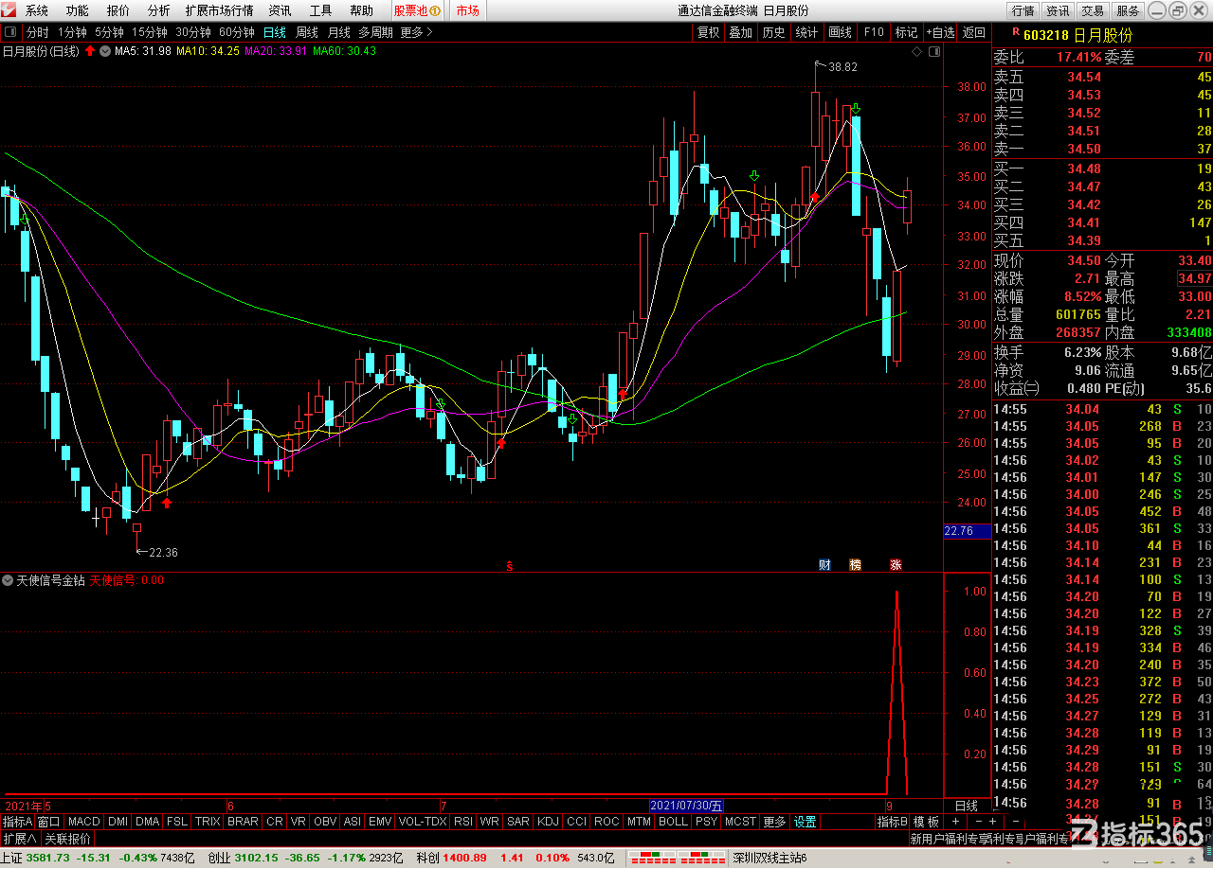
Task: Select the 周线 weekly period
Action: pyautogui.click(x=307, y=32)
